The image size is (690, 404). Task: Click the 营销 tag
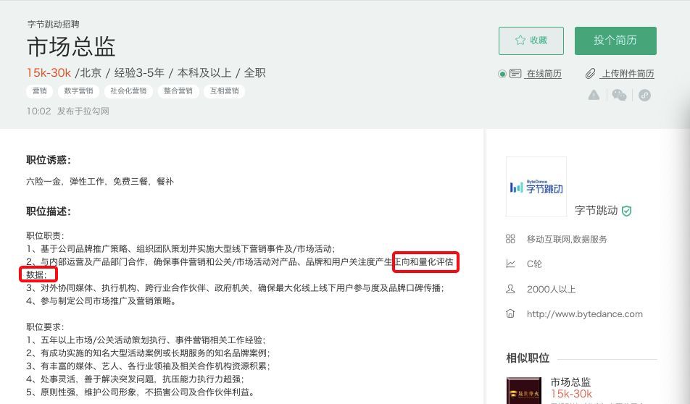tap(40, 91)
